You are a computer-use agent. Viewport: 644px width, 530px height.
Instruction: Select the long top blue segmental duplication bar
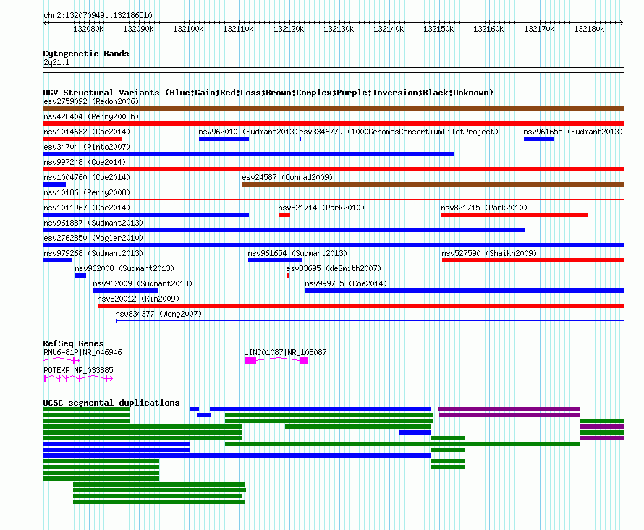click(x=321, y=409)
